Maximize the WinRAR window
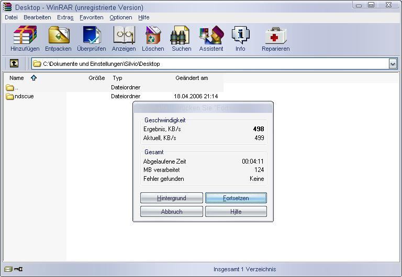 coord(371,5)
